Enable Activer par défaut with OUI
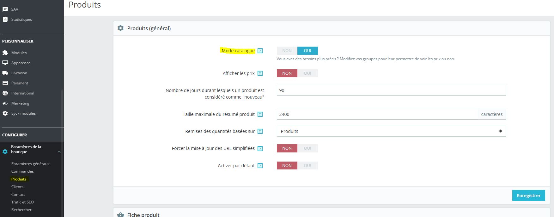554x217 pixels. click(307, 165)
